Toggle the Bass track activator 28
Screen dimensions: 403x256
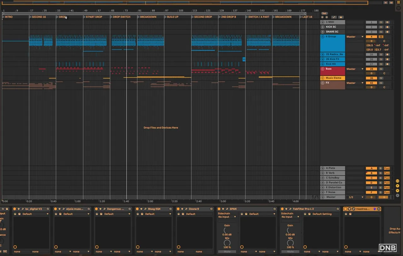[371, 69]
